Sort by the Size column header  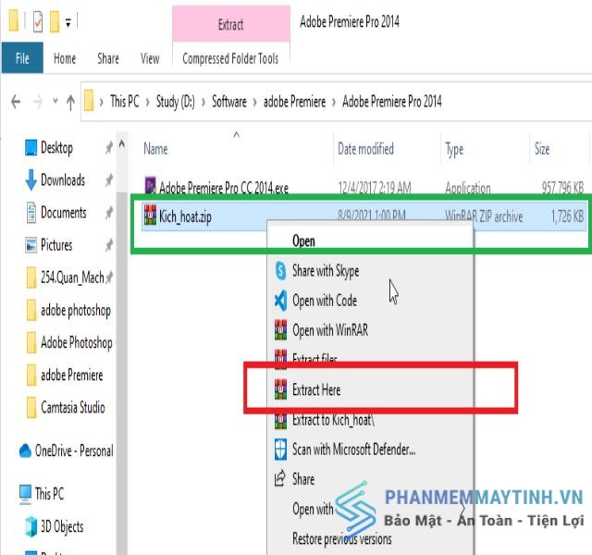click(x=542, y=149)
